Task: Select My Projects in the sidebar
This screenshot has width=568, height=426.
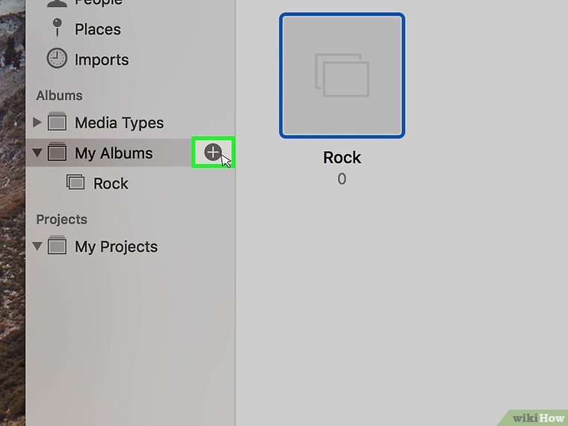Action: tap(116, 247)
